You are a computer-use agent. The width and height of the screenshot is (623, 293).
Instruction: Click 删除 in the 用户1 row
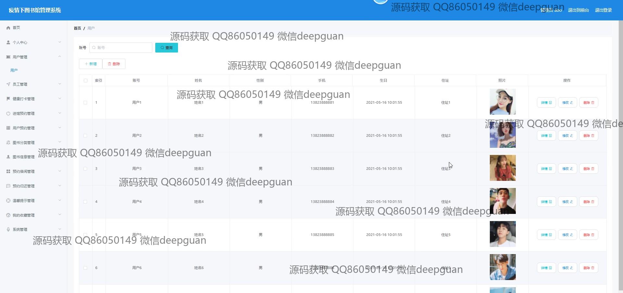[589, 103]
